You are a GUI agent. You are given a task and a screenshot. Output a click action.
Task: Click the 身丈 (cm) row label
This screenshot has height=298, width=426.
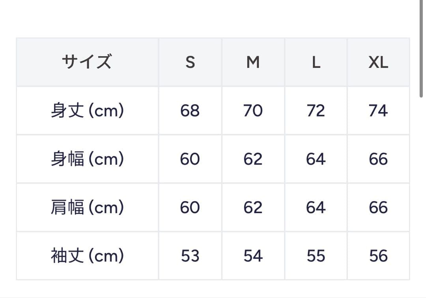87,111
